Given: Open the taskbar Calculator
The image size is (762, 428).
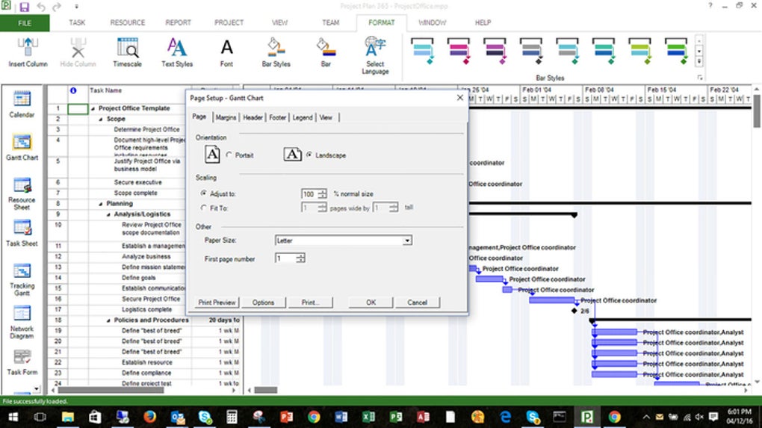Looking at the screenshot, I should [232, 417].
